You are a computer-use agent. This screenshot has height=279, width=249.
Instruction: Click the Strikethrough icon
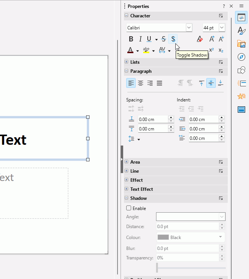coord(163,39)
